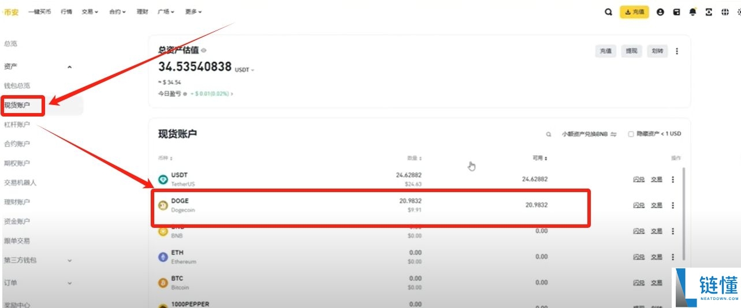The image size is (741, 308).
Task: Open more options in the USDT row
Action: (673, 179)
